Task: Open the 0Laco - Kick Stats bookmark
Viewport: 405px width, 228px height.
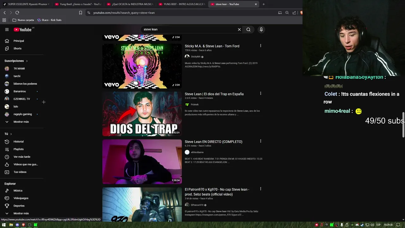Action: click(49, 20)
